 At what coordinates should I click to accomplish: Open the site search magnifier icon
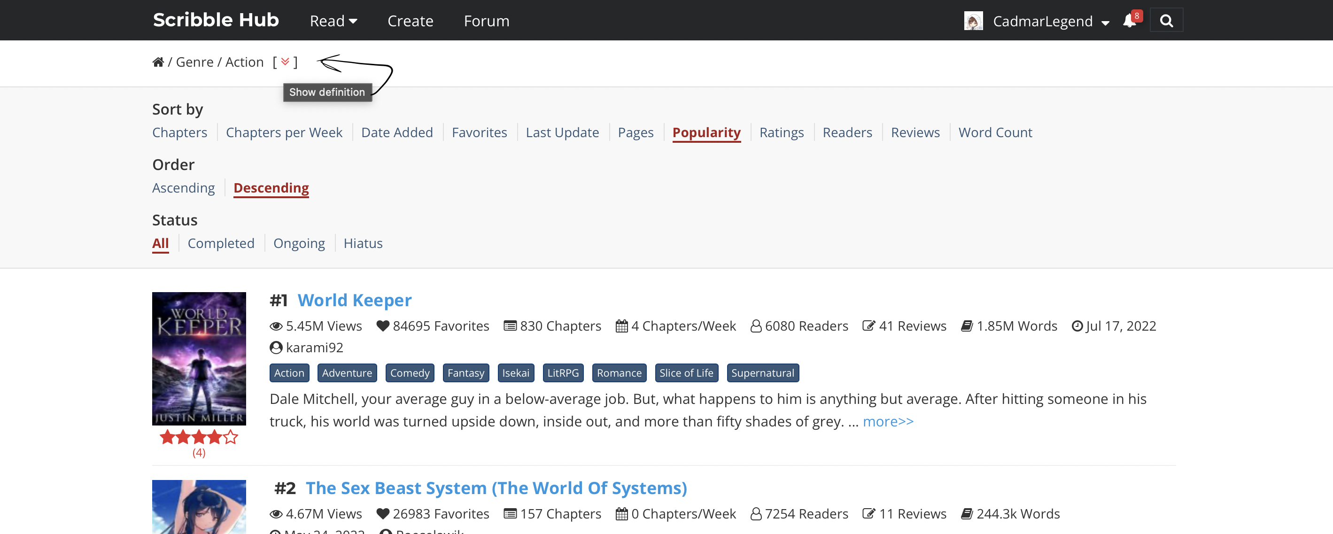(x=1166, y=20)
